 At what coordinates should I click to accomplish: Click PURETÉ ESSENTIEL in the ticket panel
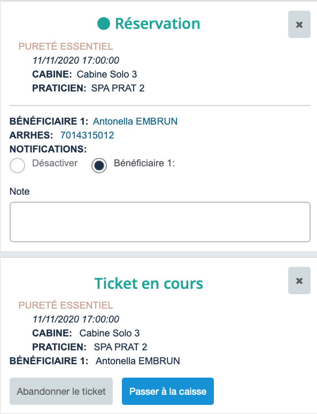[x=66, y=305]
